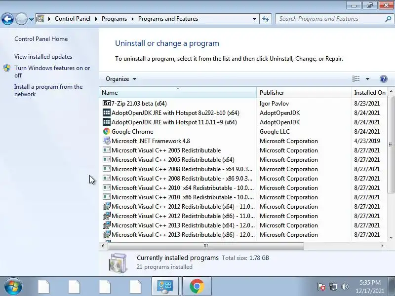Click the blue Help question mark icon
Screen dimensions: 395x296
point(384,79)
